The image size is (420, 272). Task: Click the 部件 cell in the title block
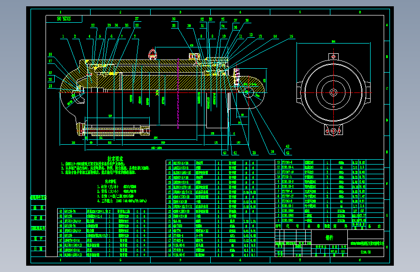pyautogui.click(x=329, y=238)
